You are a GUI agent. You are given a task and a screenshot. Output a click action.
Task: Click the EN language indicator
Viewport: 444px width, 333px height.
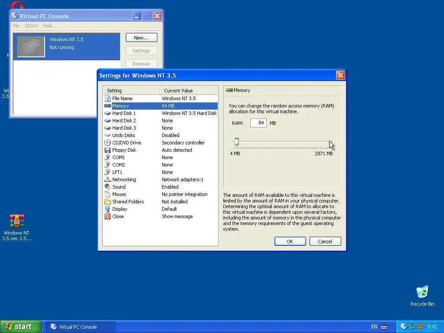coord(374,327)
